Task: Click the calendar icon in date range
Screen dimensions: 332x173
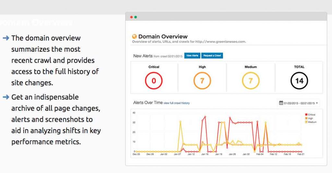Action: 281,103
